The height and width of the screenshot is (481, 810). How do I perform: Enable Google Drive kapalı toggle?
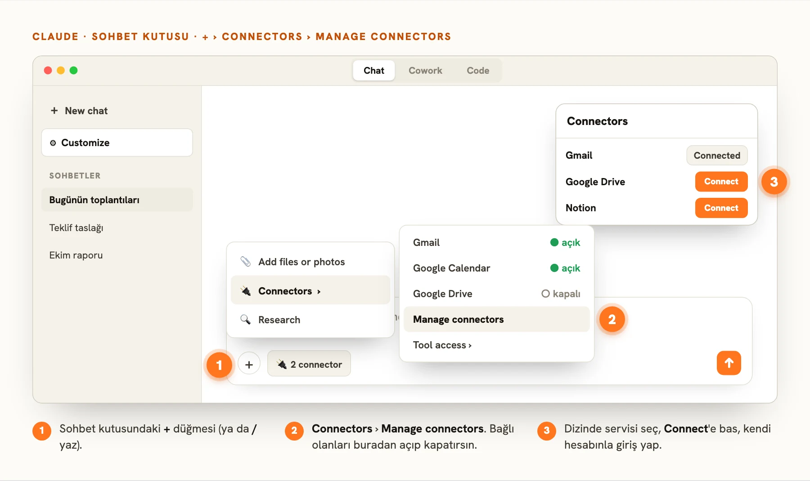pos(561,294)
